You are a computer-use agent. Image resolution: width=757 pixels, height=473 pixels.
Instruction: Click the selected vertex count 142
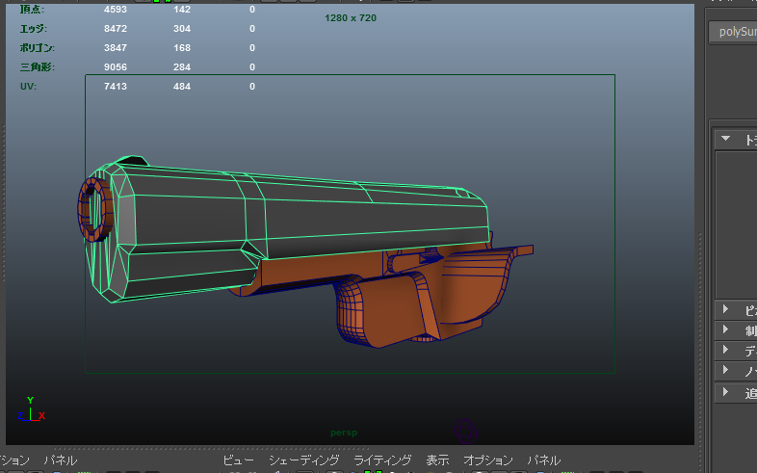[182, 10]
